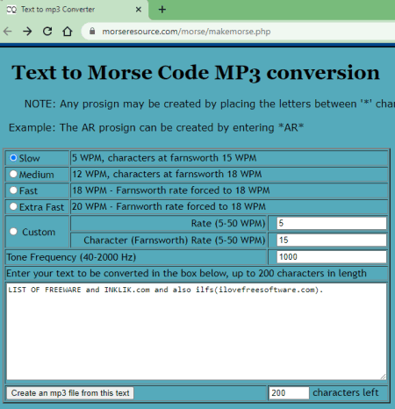The width and height of the screenshot is (395, 409).
Task: Click '18 WPM - Farnsworth rate forced' text
Action: (x=171, y=190)
